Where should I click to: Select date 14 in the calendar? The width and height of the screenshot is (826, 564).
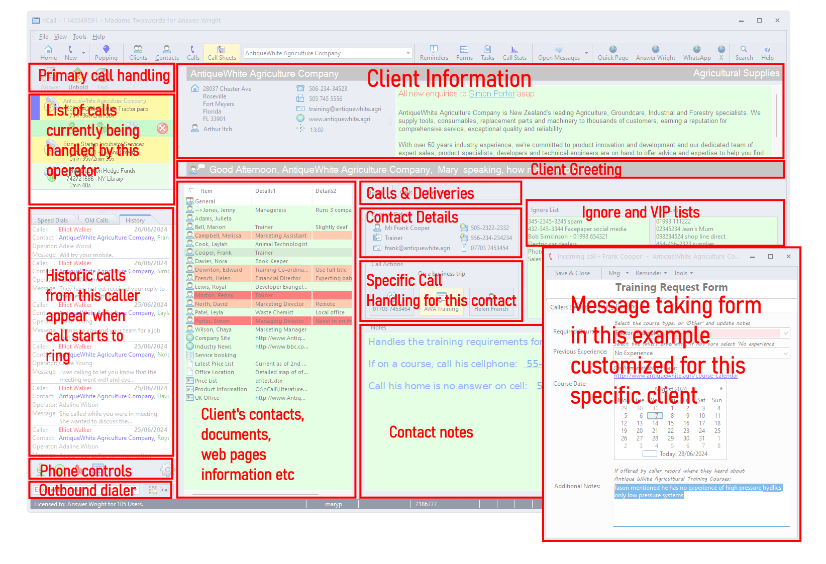click(x=655, y=423)
